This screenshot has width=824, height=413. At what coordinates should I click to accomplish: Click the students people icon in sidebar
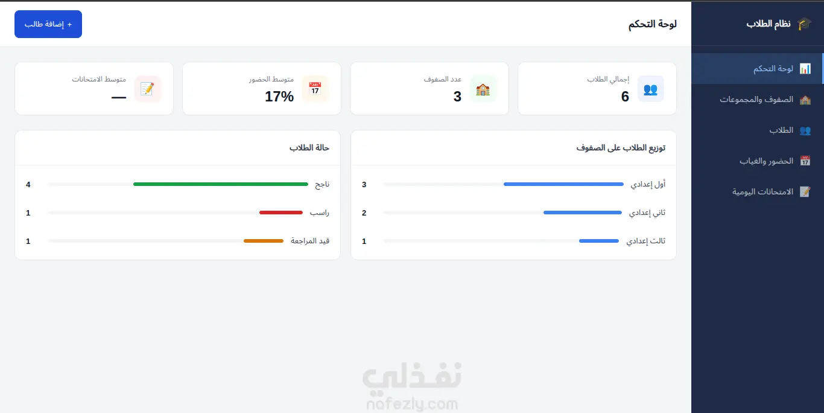pos(805,130)
